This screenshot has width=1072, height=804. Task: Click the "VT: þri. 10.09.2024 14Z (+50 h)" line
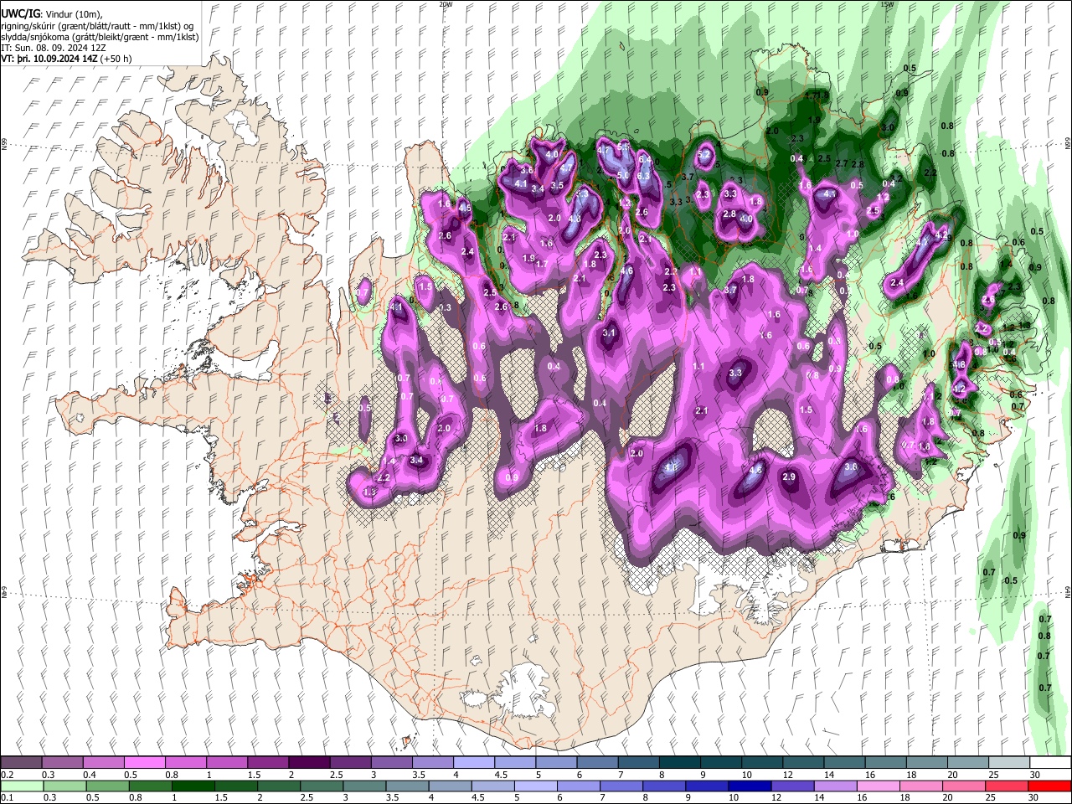[66, 59]
